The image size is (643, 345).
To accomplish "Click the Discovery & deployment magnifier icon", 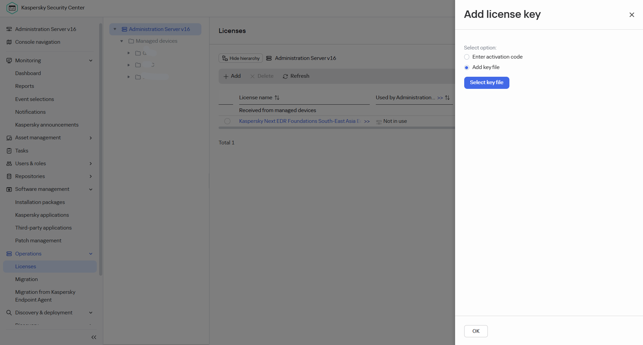I will [x=9, y=313].
